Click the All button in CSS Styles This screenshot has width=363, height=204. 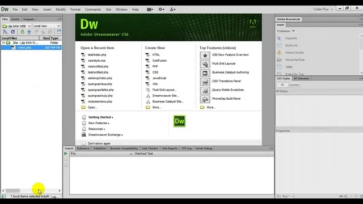click(x=282, y=85)
